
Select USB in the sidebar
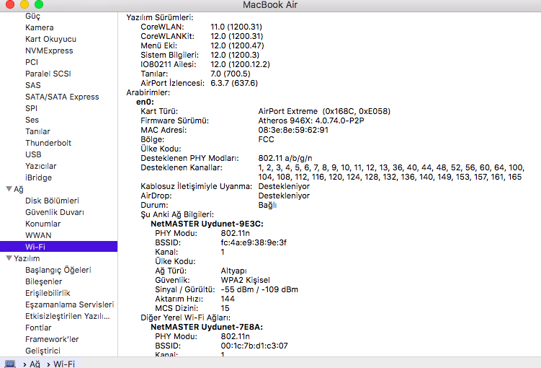click(33, 154)
